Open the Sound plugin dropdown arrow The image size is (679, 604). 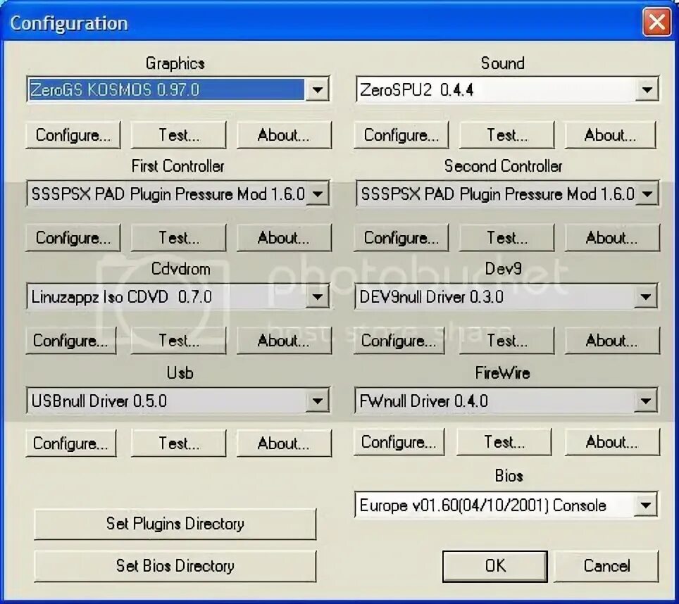tap(647, 89)
